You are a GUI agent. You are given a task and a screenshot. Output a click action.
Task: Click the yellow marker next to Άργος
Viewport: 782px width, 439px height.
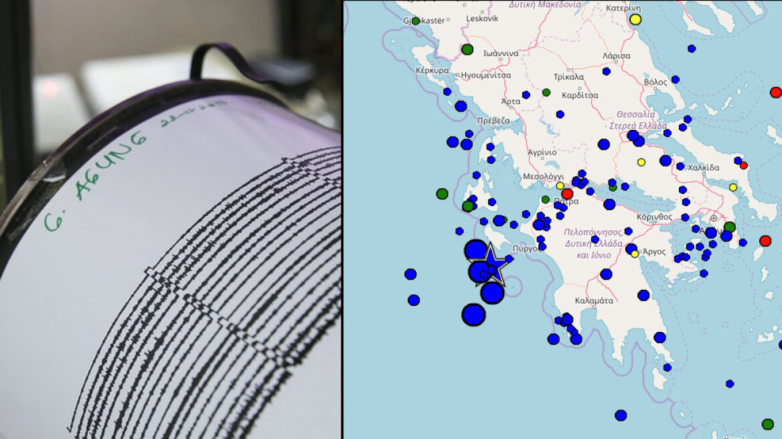coord(635,254)
